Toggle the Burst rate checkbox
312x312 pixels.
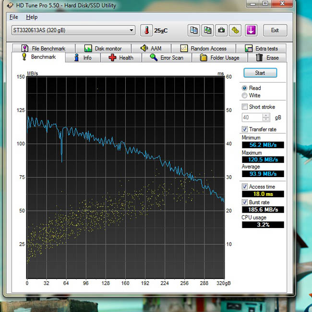click(245, 203)
